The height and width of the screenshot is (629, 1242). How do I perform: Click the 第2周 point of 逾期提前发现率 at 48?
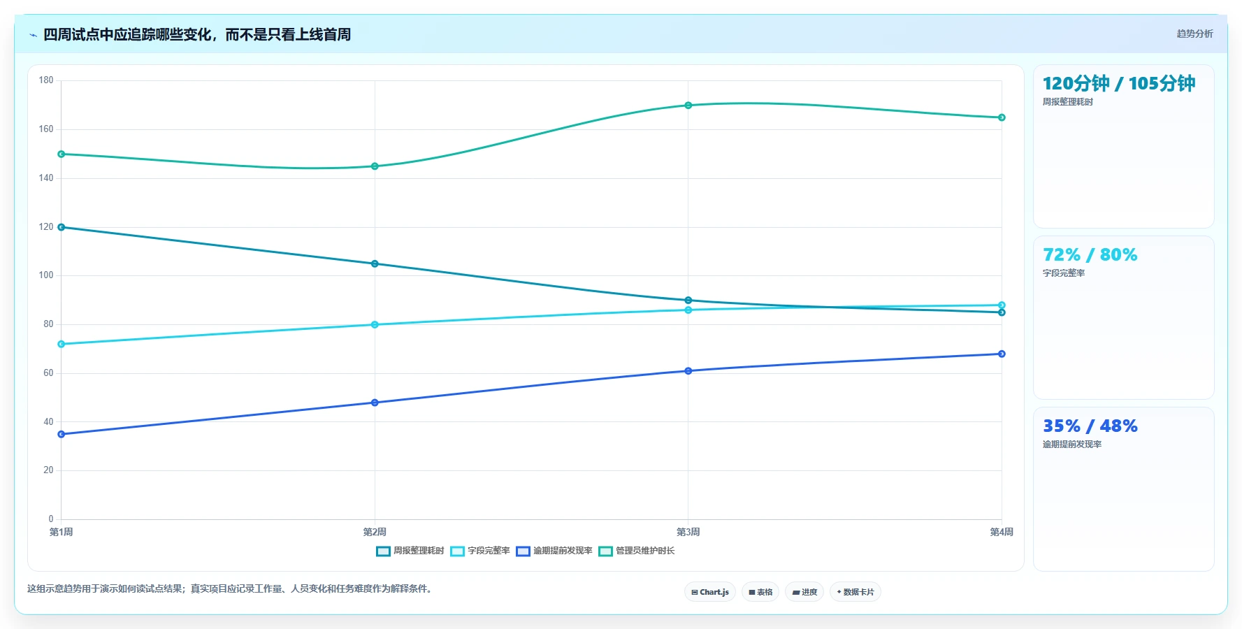point(375,403)
